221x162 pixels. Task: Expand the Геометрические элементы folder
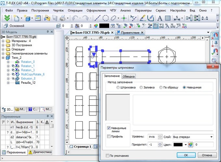pos(3,53)
